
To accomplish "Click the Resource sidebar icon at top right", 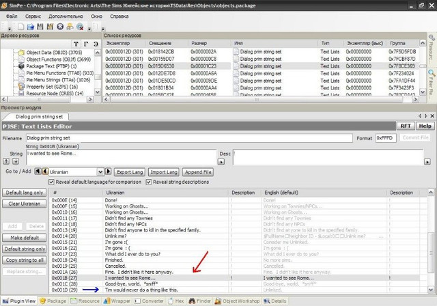I will click(x=432, y=38).
